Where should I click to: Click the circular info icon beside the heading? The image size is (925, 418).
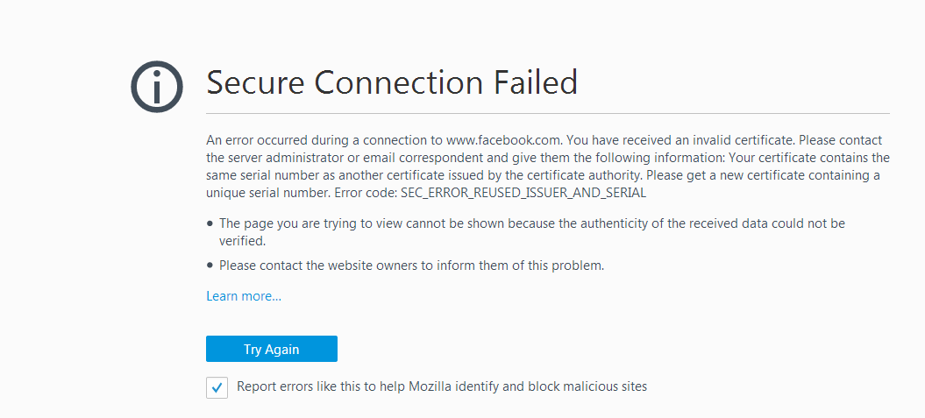pyautogui.click(x=157, y=87)
